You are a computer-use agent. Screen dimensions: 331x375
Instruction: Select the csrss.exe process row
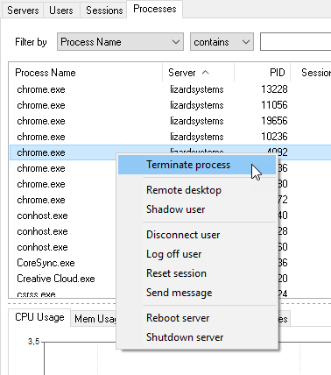click(63, 294)
